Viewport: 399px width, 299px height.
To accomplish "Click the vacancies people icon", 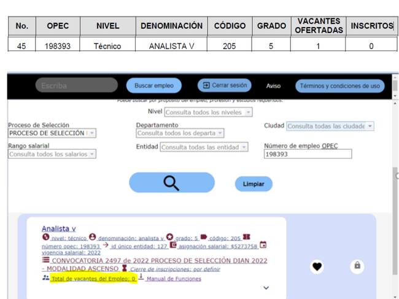I will (45, 278).
